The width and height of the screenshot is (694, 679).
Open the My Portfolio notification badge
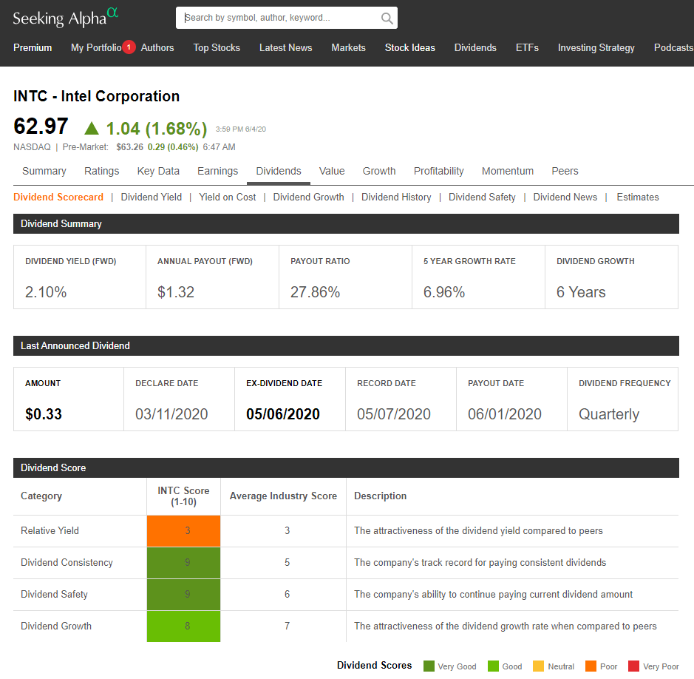[x=129, y=47]
